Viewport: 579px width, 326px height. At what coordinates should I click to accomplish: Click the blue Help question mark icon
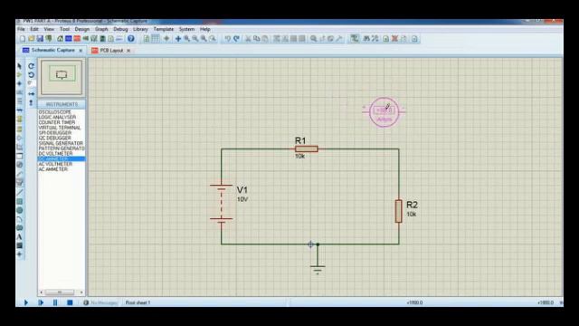point(130,39)
